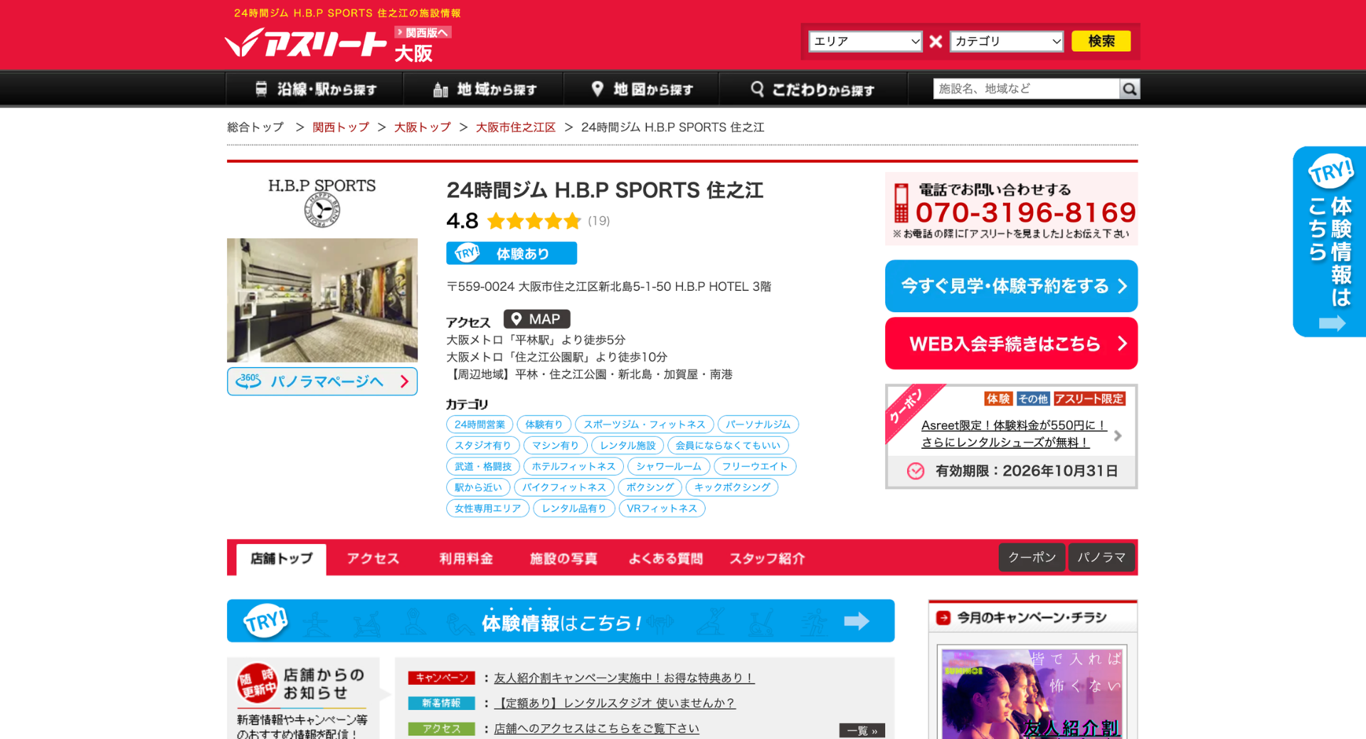Click 大阪市住之江区 breadcrumb
Image resolution: width=1366 pixels, height=739 pixels.
[516, 127]
